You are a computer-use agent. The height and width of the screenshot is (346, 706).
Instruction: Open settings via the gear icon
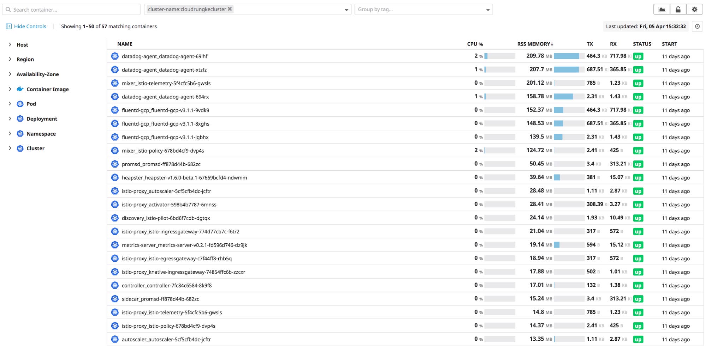[694, 9]
